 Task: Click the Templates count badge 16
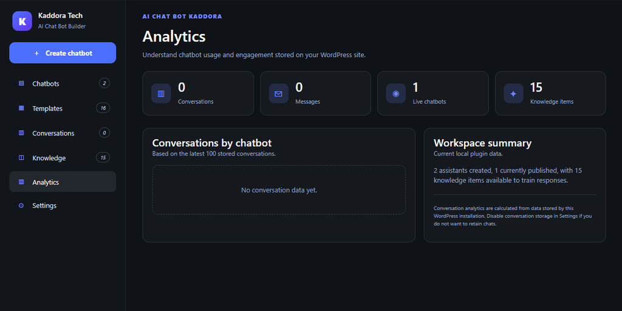point(103,108)
